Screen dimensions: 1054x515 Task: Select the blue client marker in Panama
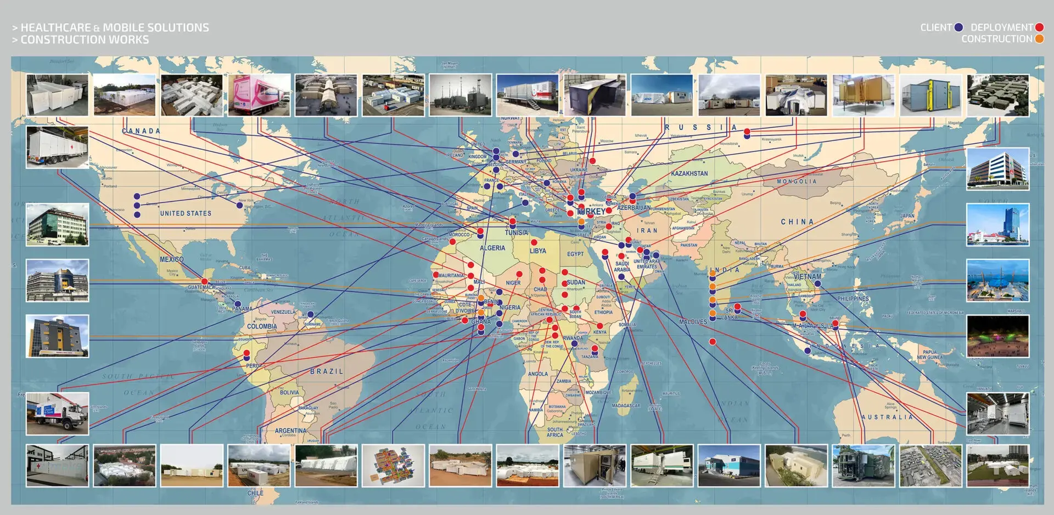click(x=238, y=304)
